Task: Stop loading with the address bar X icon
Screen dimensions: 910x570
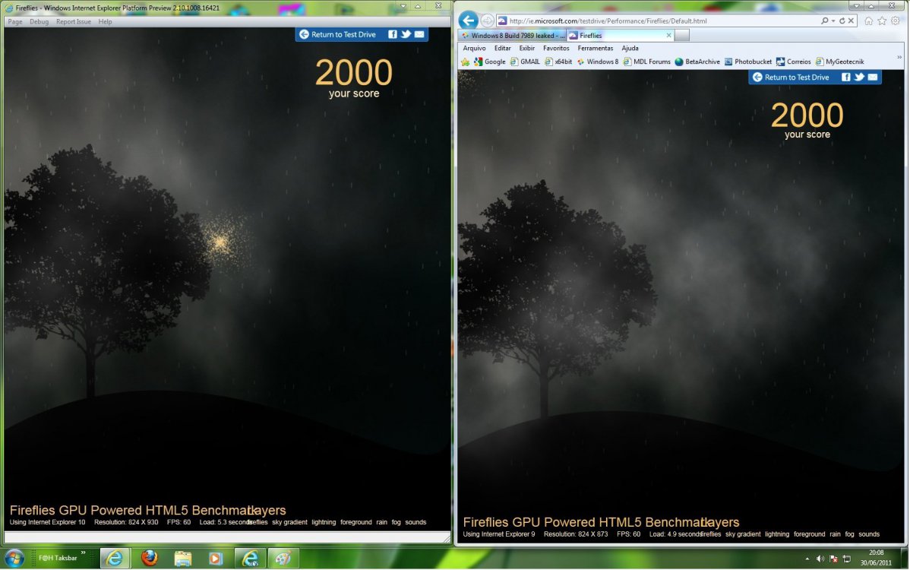Action: click(x=851, y=21)
